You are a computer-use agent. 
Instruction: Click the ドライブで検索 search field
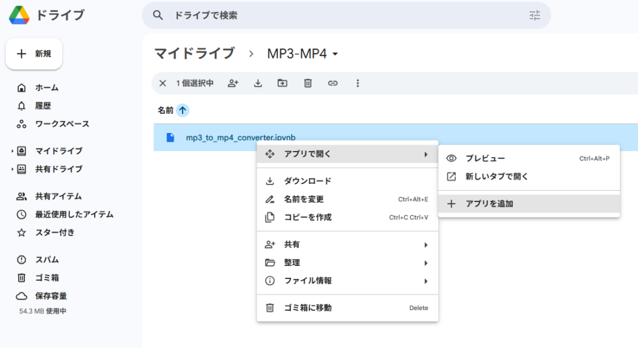tap(346, 16)
